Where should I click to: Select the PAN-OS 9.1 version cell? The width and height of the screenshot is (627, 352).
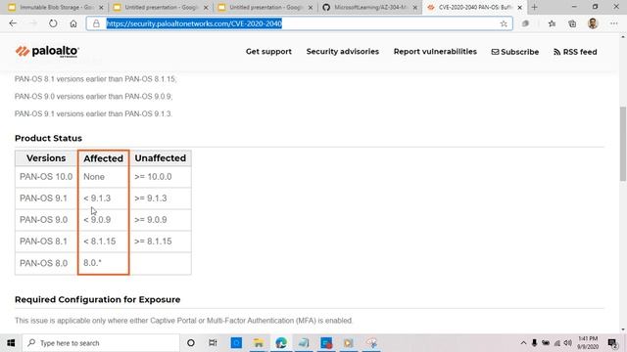tap(46, 198)
